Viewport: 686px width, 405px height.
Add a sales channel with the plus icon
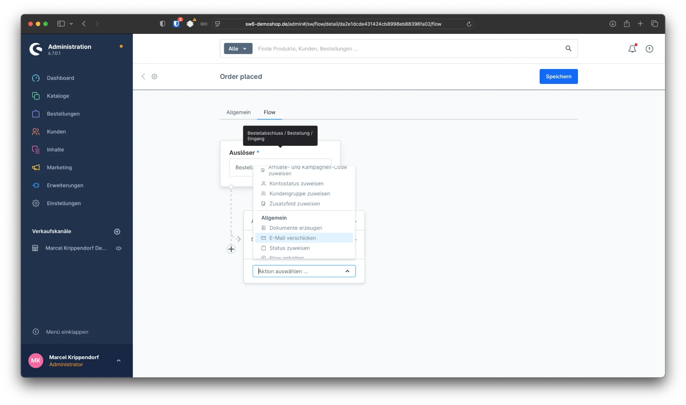[x=117, y=231]
